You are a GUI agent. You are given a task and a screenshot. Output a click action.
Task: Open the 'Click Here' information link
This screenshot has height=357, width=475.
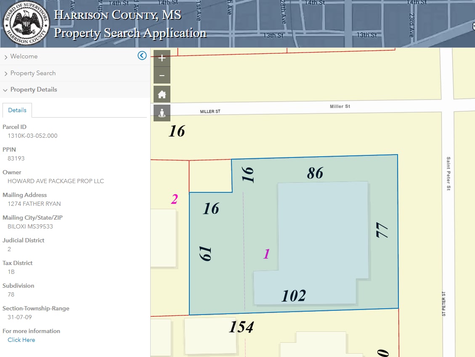click(x=21, y=339)
